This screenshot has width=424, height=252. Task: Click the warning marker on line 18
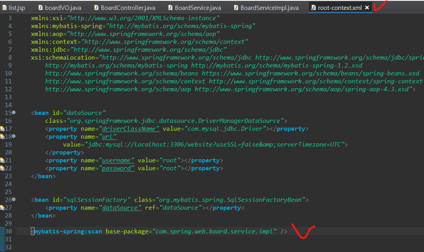(x=2, y=137)
